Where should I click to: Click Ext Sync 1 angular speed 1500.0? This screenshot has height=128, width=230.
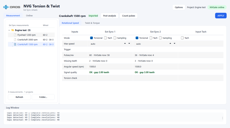point(92,66)
